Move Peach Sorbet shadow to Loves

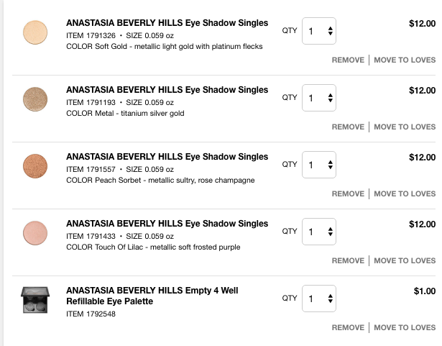pyautogui.click(x=405, y=194)
